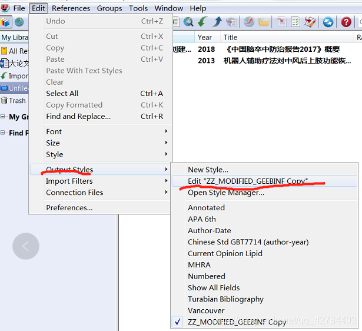Select the Unfiled group in sidebar
Screen dimensions: 362x331
[x=14, y=88]
